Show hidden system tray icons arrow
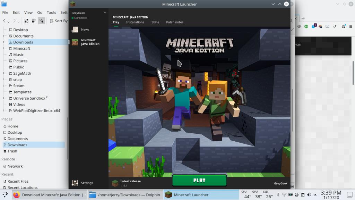Image resolution: width=355 pixels, height=200 pixels. pos(315,195)
